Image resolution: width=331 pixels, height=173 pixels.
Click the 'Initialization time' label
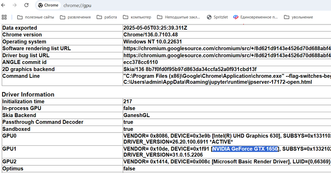[23, 101]
